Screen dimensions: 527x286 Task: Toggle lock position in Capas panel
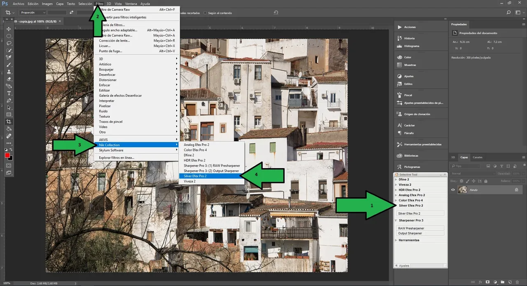click(x=474, y=181)
